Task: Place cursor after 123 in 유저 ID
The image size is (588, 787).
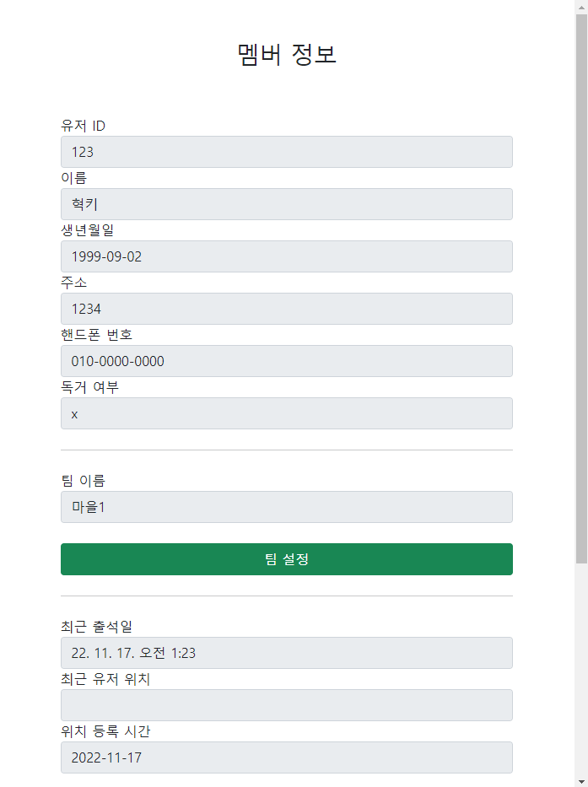Action: (95, 152)
